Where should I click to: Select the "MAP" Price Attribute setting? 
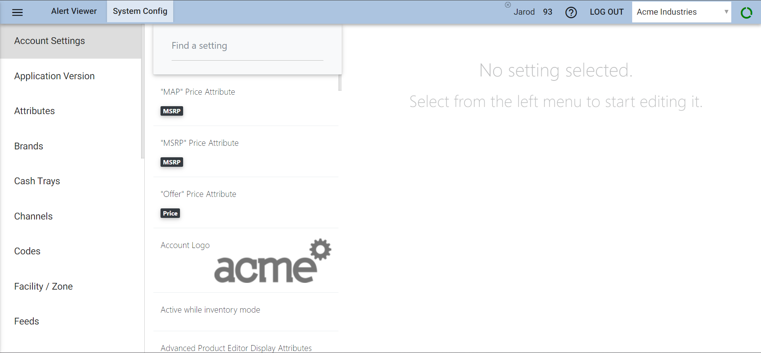(x=198, y=92)
